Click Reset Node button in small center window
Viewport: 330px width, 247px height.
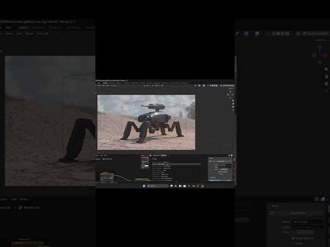pyautogui.click(x=221, y=161)
